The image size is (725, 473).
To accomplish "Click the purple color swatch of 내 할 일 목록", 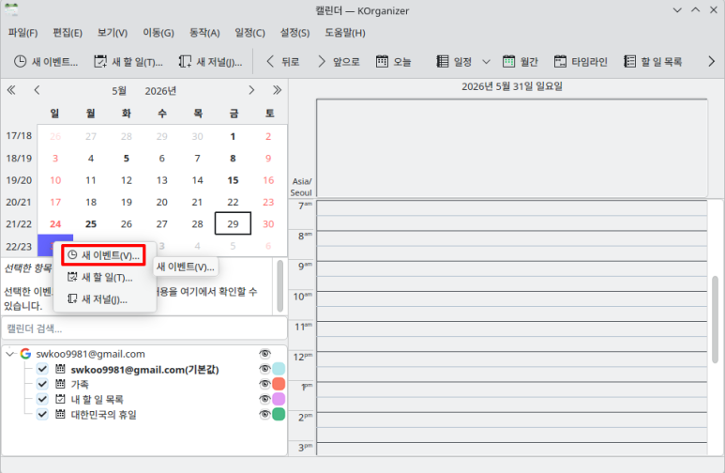I will point(279,399).
